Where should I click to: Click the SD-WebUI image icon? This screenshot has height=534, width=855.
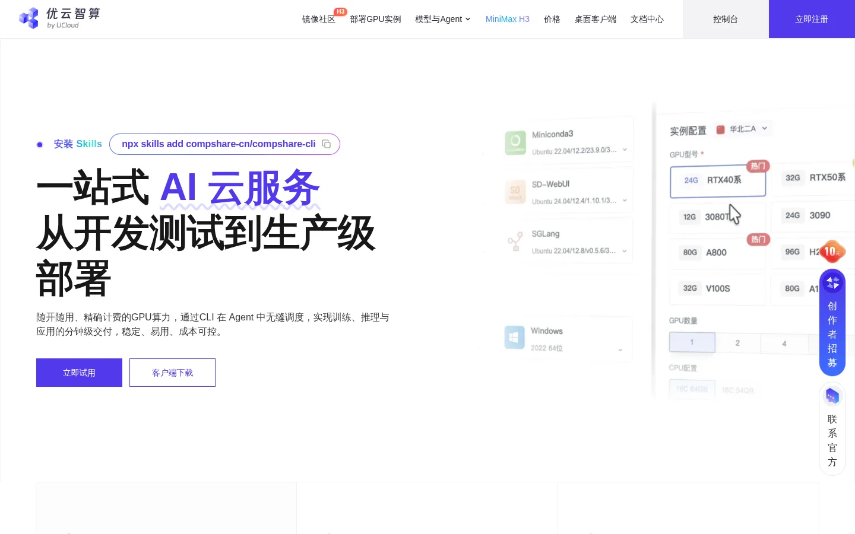[515, 192]
